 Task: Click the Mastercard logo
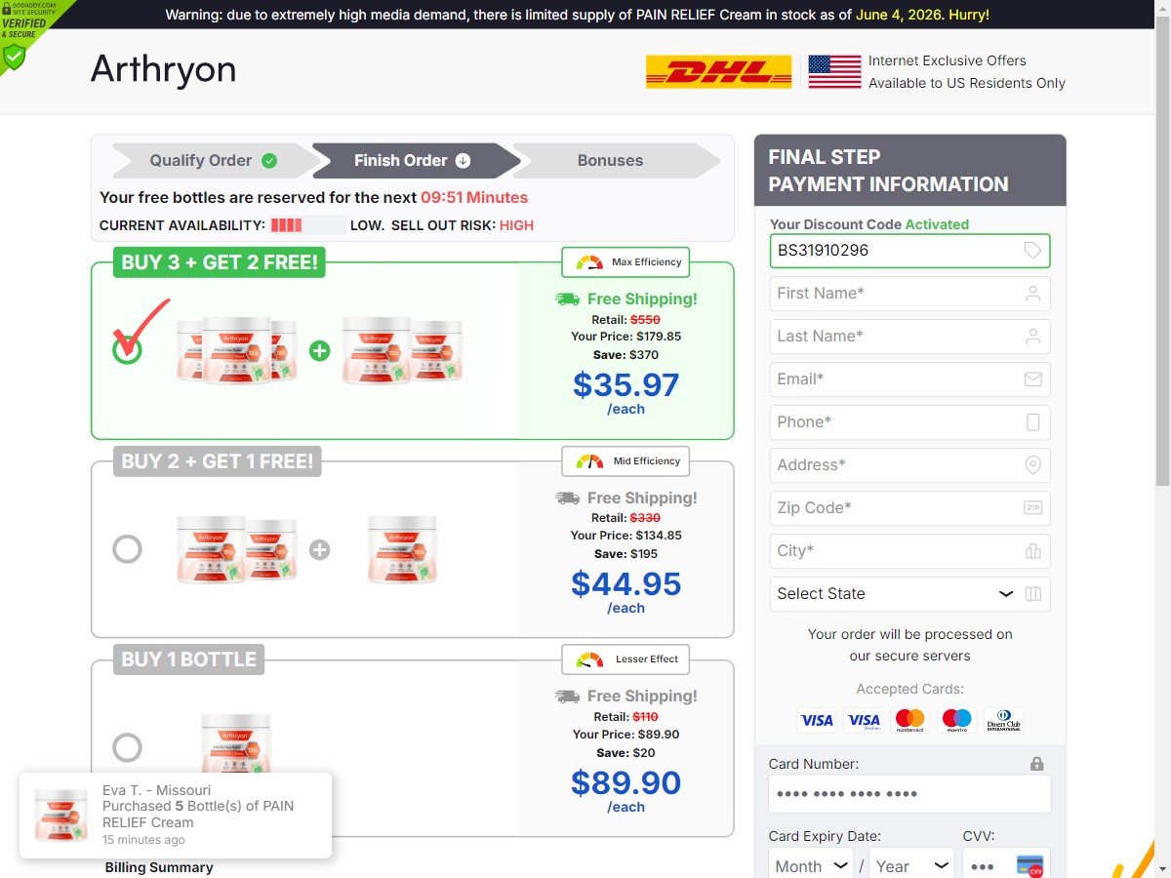click(x=909, y=720)
